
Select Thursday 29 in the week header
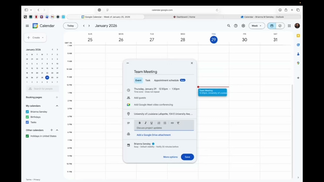pyautogui.click(x=214, y=40)
